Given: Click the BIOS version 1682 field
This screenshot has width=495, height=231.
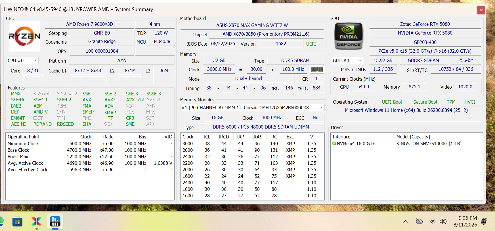Looking at the screenshot, I should click(281, 44).
